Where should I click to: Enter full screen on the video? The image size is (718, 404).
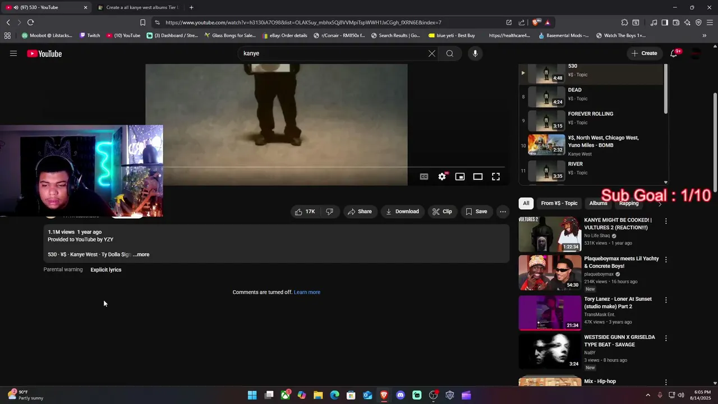[496, 177]
